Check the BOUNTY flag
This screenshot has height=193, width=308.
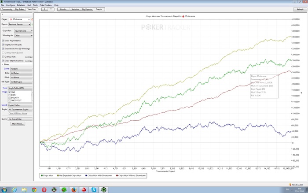(x=9, y=98)
